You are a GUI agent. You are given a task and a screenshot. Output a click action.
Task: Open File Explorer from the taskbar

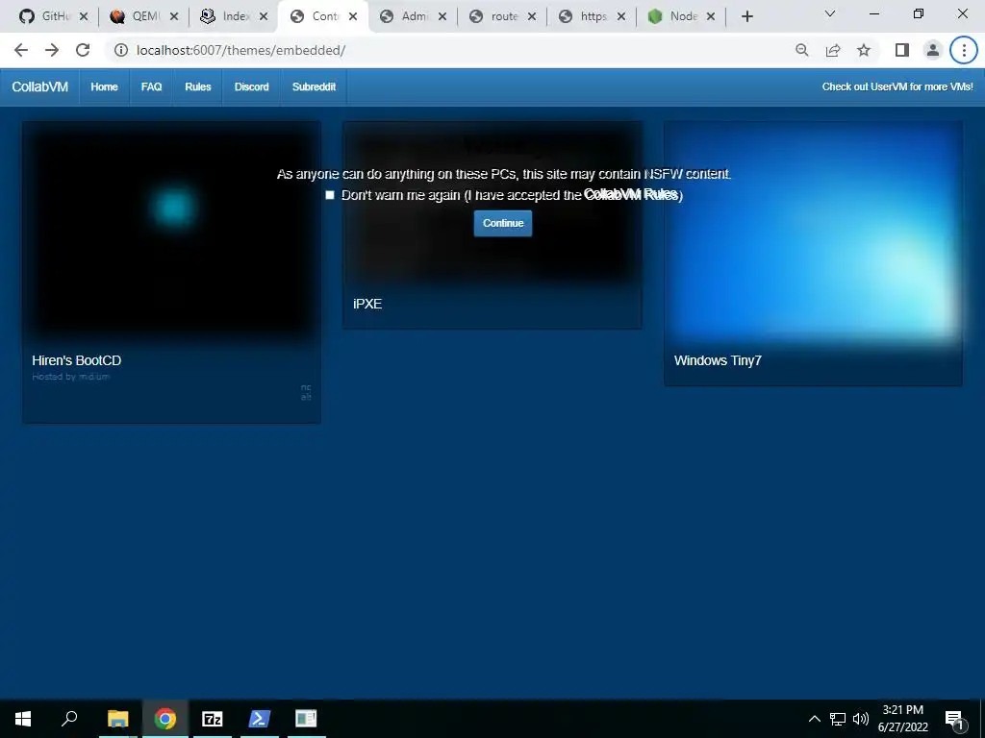[x=118, y=719]
